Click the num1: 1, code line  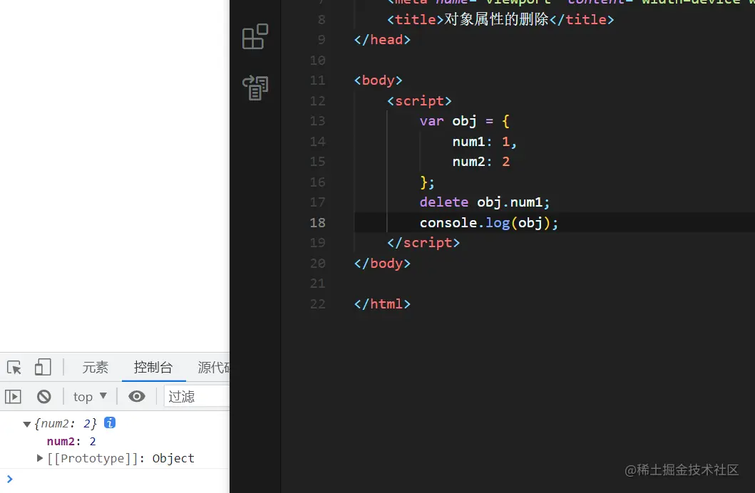[484, 141]
